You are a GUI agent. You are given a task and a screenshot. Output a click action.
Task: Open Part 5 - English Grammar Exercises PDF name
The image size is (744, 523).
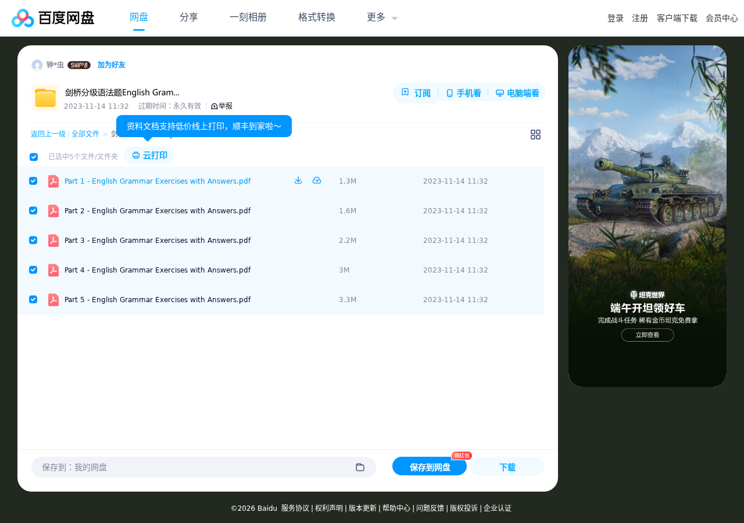pos(158,300)
